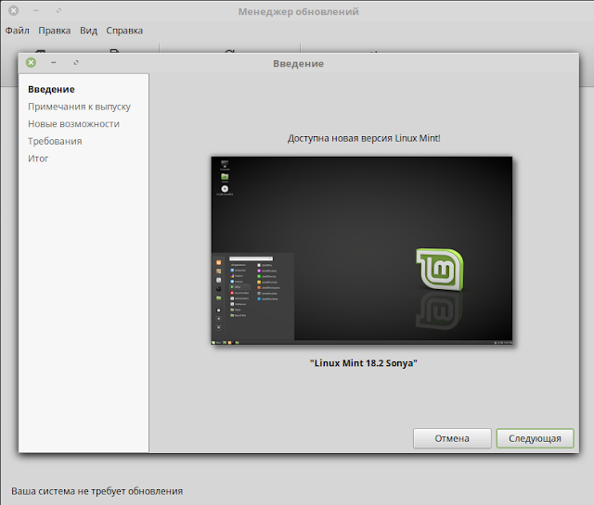The image size is (594, 505).
Task: Minimize the Менеджер обновлений window
Action: coord(36,10)
